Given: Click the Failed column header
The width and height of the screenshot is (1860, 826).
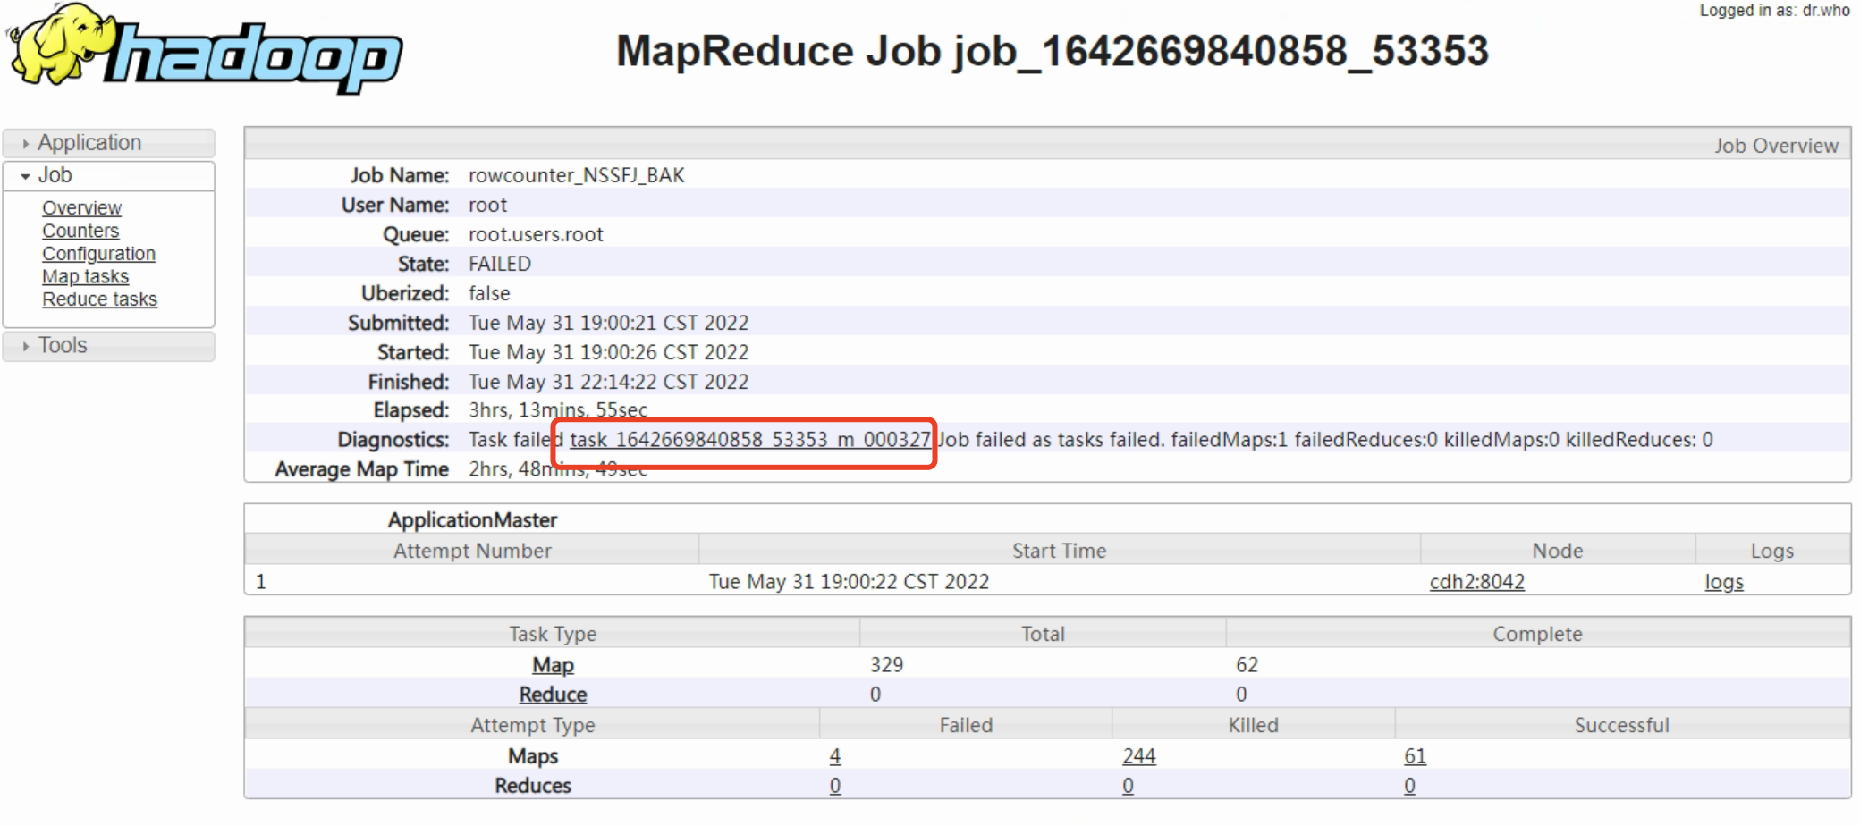Looking at the screenshot, I should point(966,725).
